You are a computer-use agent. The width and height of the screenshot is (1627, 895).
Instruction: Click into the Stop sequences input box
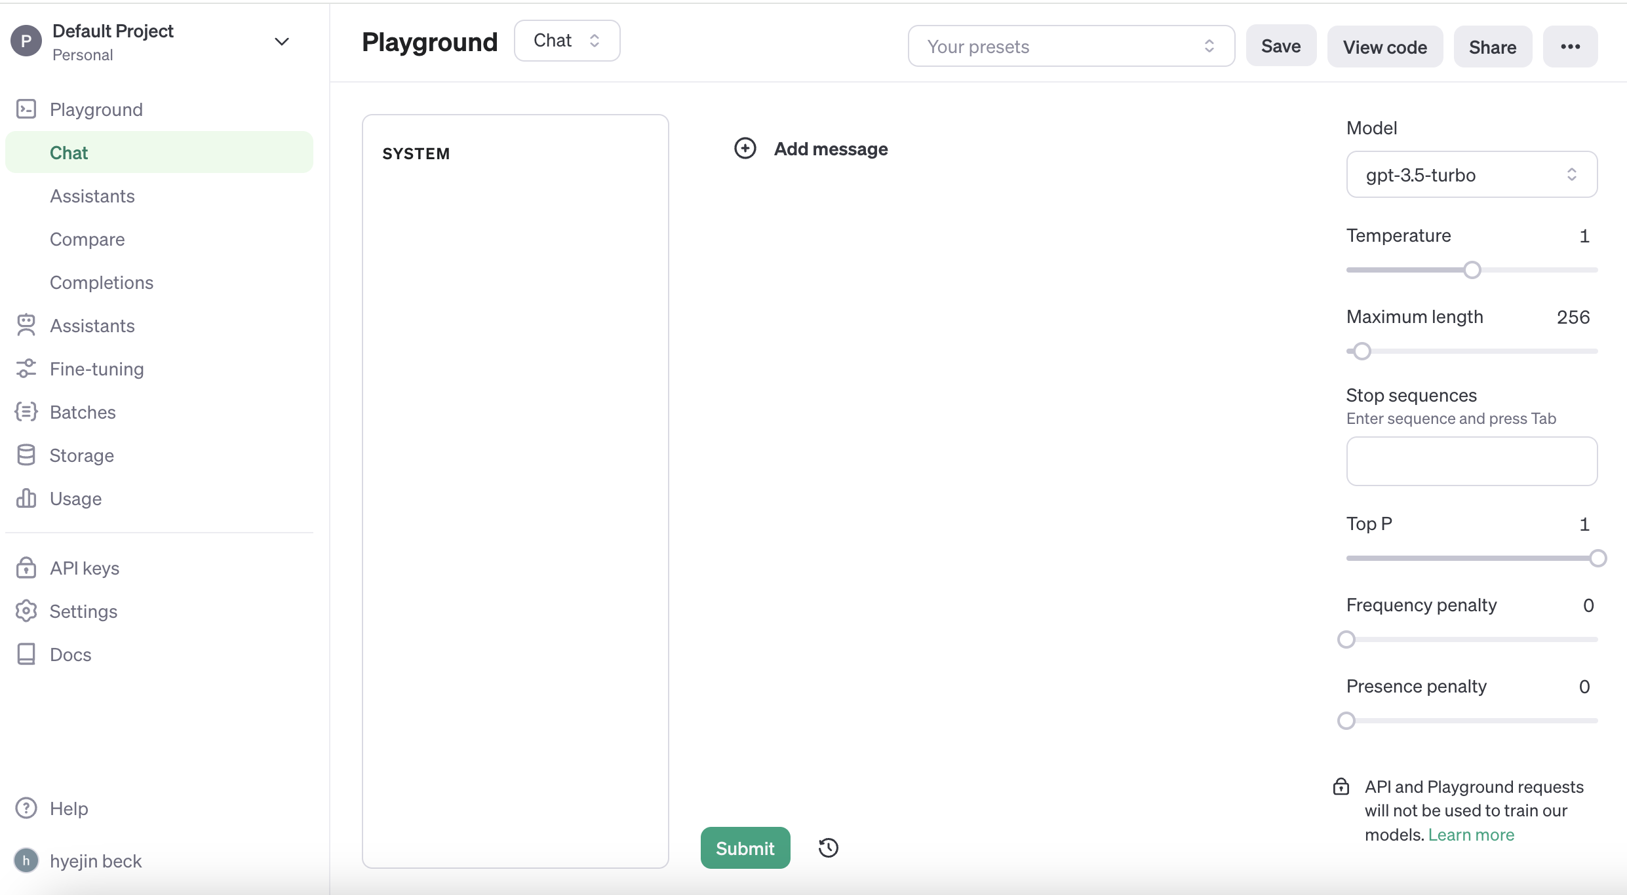(x=1472, y=461)
